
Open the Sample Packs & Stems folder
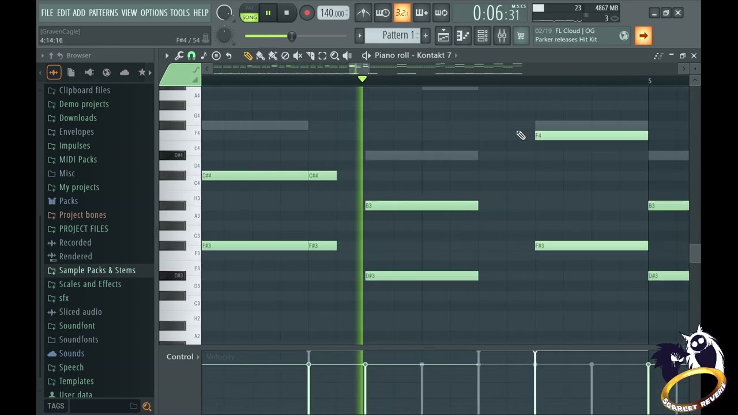pos(97,270)
